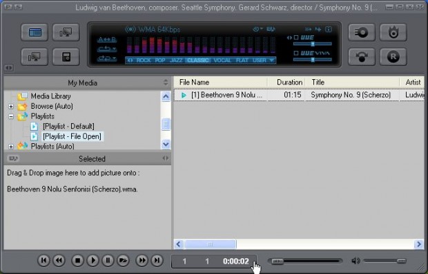This screenshot has width=428, height=274.
Task: Sort by the File Name column
Action: [x=220, y=82]
